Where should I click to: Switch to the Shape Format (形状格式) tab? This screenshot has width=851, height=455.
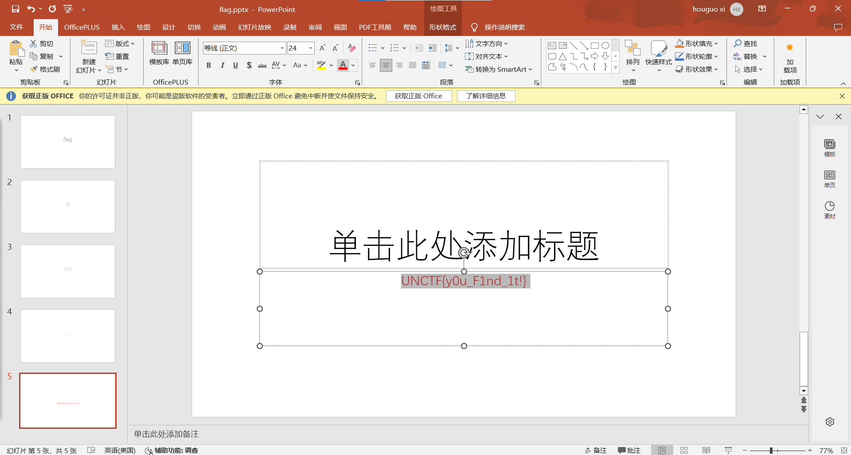pos(442,27)
